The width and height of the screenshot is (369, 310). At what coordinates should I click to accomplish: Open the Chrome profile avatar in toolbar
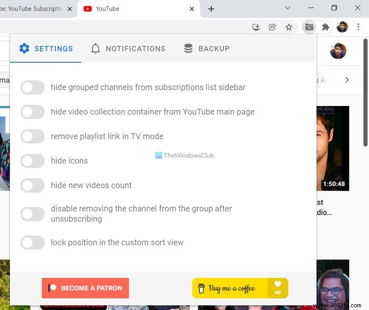342,27
